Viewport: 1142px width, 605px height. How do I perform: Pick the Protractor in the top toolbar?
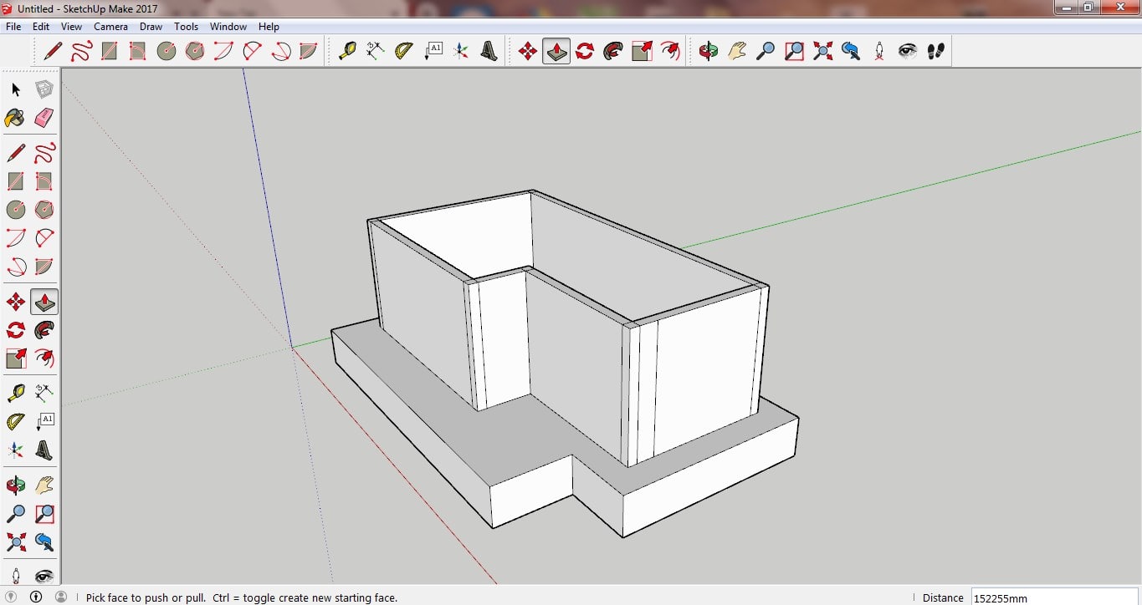[x=404, y=51]
